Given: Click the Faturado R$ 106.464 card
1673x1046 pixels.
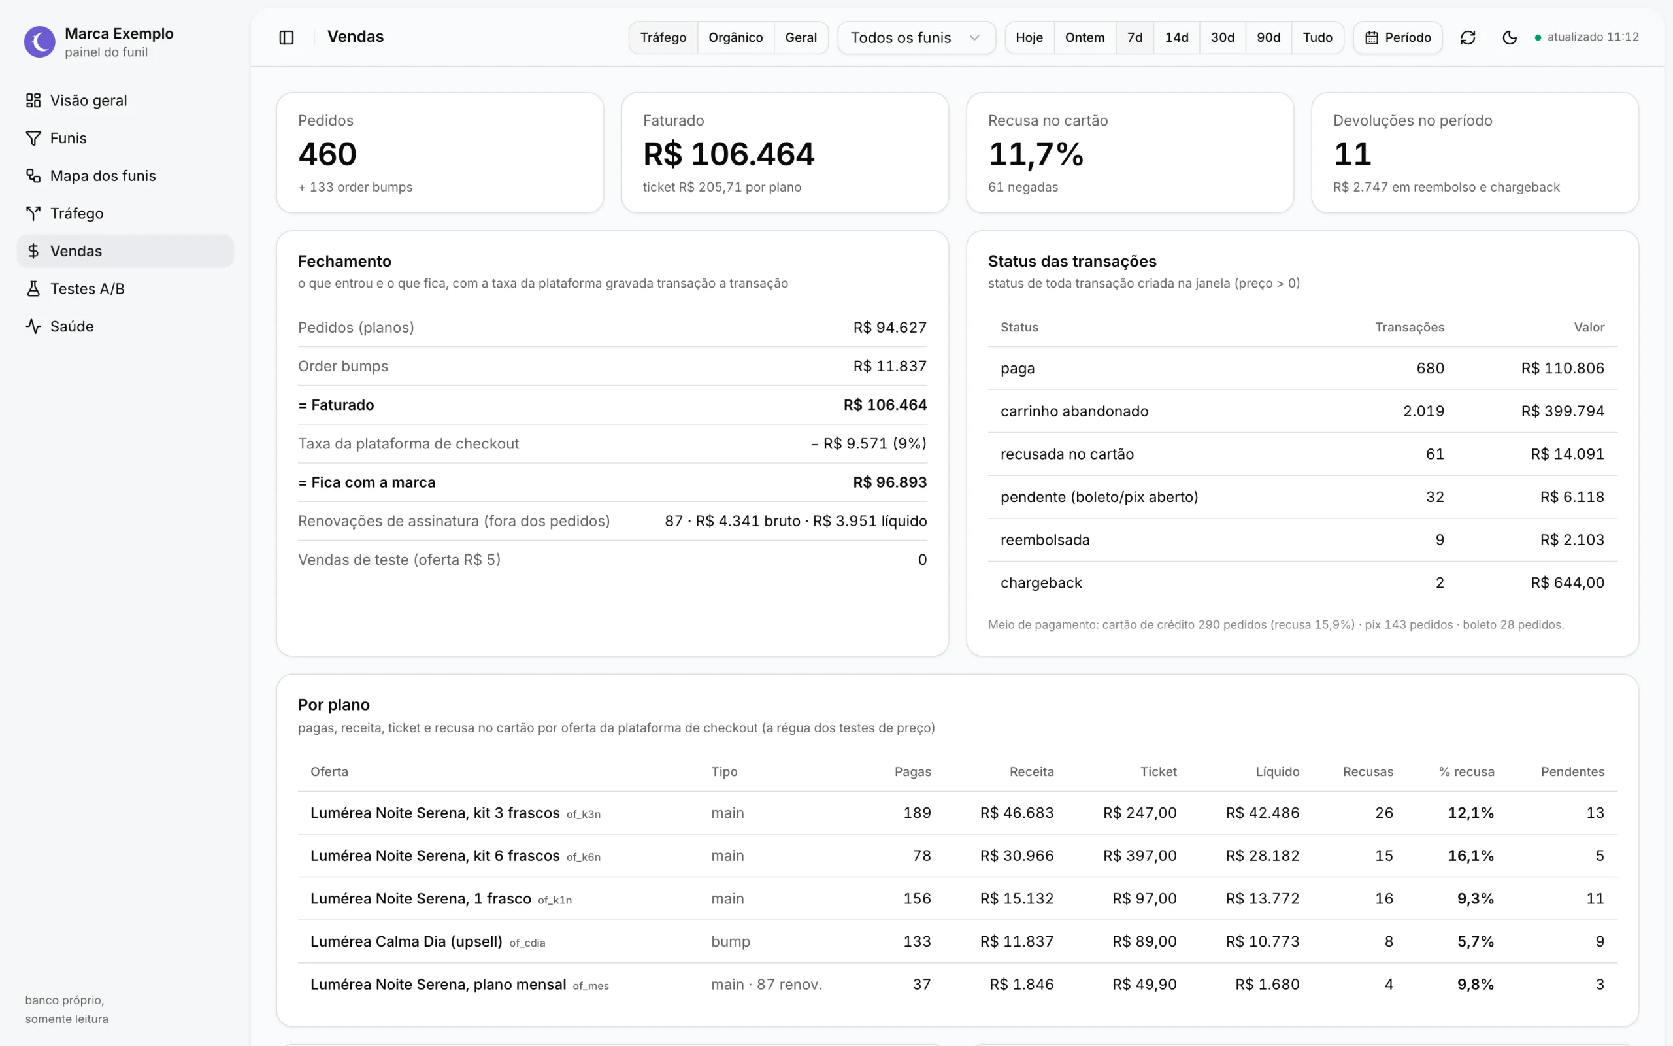Looking at the screenshot, I should (x=785, y=153).
